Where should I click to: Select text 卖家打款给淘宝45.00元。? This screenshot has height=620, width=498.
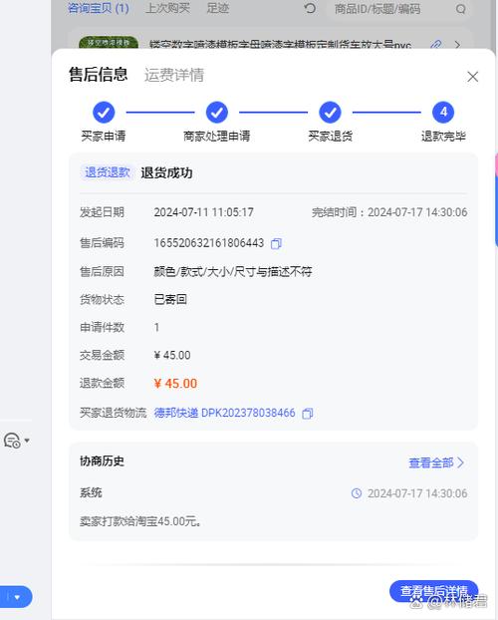[140, 521]
